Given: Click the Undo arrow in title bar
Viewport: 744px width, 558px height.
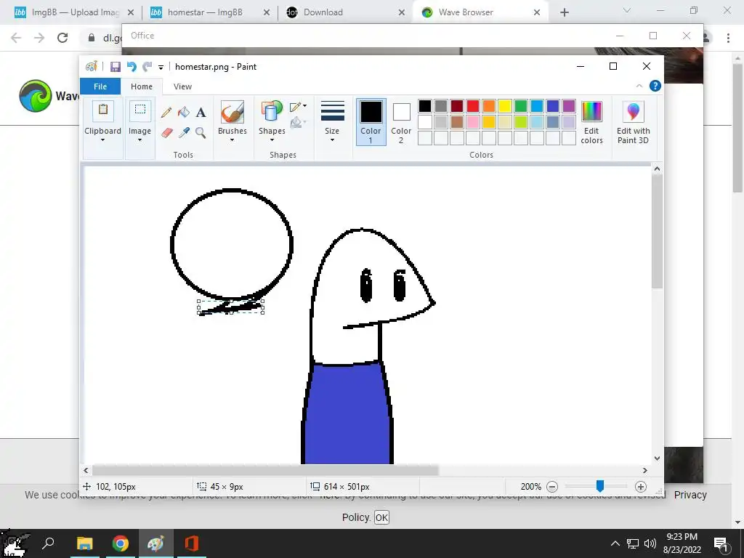Looking at the screenshot, I should [x=132, y=67].
